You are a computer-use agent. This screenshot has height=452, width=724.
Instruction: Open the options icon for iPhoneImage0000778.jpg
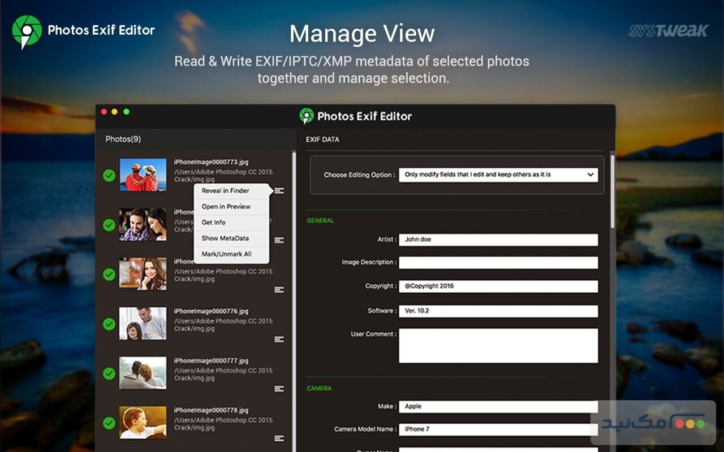[279, 437]
